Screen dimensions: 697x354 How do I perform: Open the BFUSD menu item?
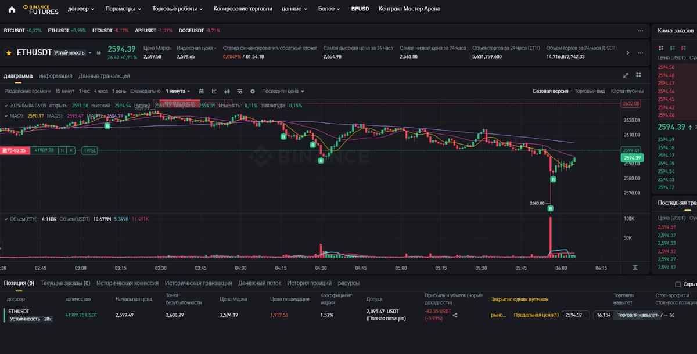(360, 9)
